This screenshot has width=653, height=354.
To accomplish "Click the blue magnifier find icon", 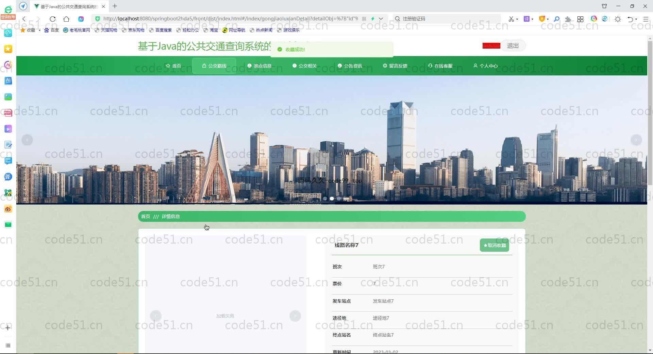I will [x=557, y=19].
